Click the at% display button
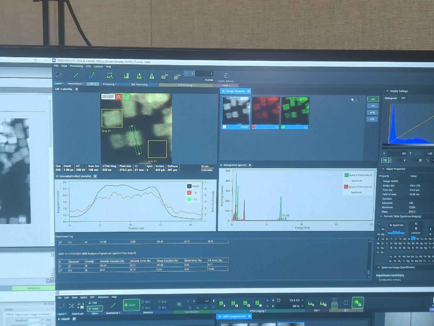 [373, 119]
